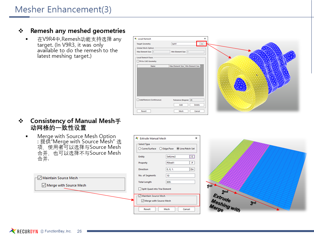Screen dimensions: 314x235
Task: Click the Max Element Size column header
Action: pyautogui.click(x=177, y=66)
